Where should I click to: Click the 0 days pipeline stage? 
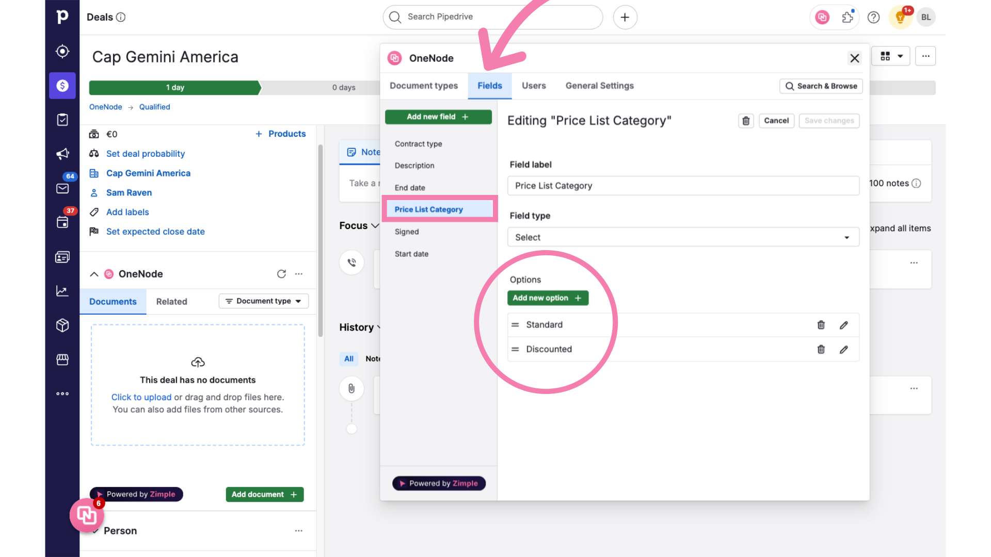click(344, 88)
